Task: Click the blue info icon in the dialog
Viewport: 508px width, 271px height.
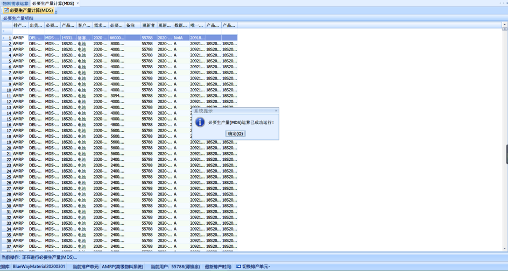Action: coord(200,123)
